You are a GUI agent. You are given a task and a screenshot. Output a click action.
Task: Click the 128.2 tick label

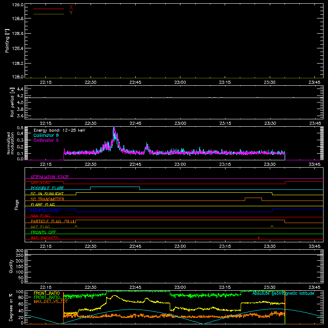pyautogui.click(x=18, y=64)
